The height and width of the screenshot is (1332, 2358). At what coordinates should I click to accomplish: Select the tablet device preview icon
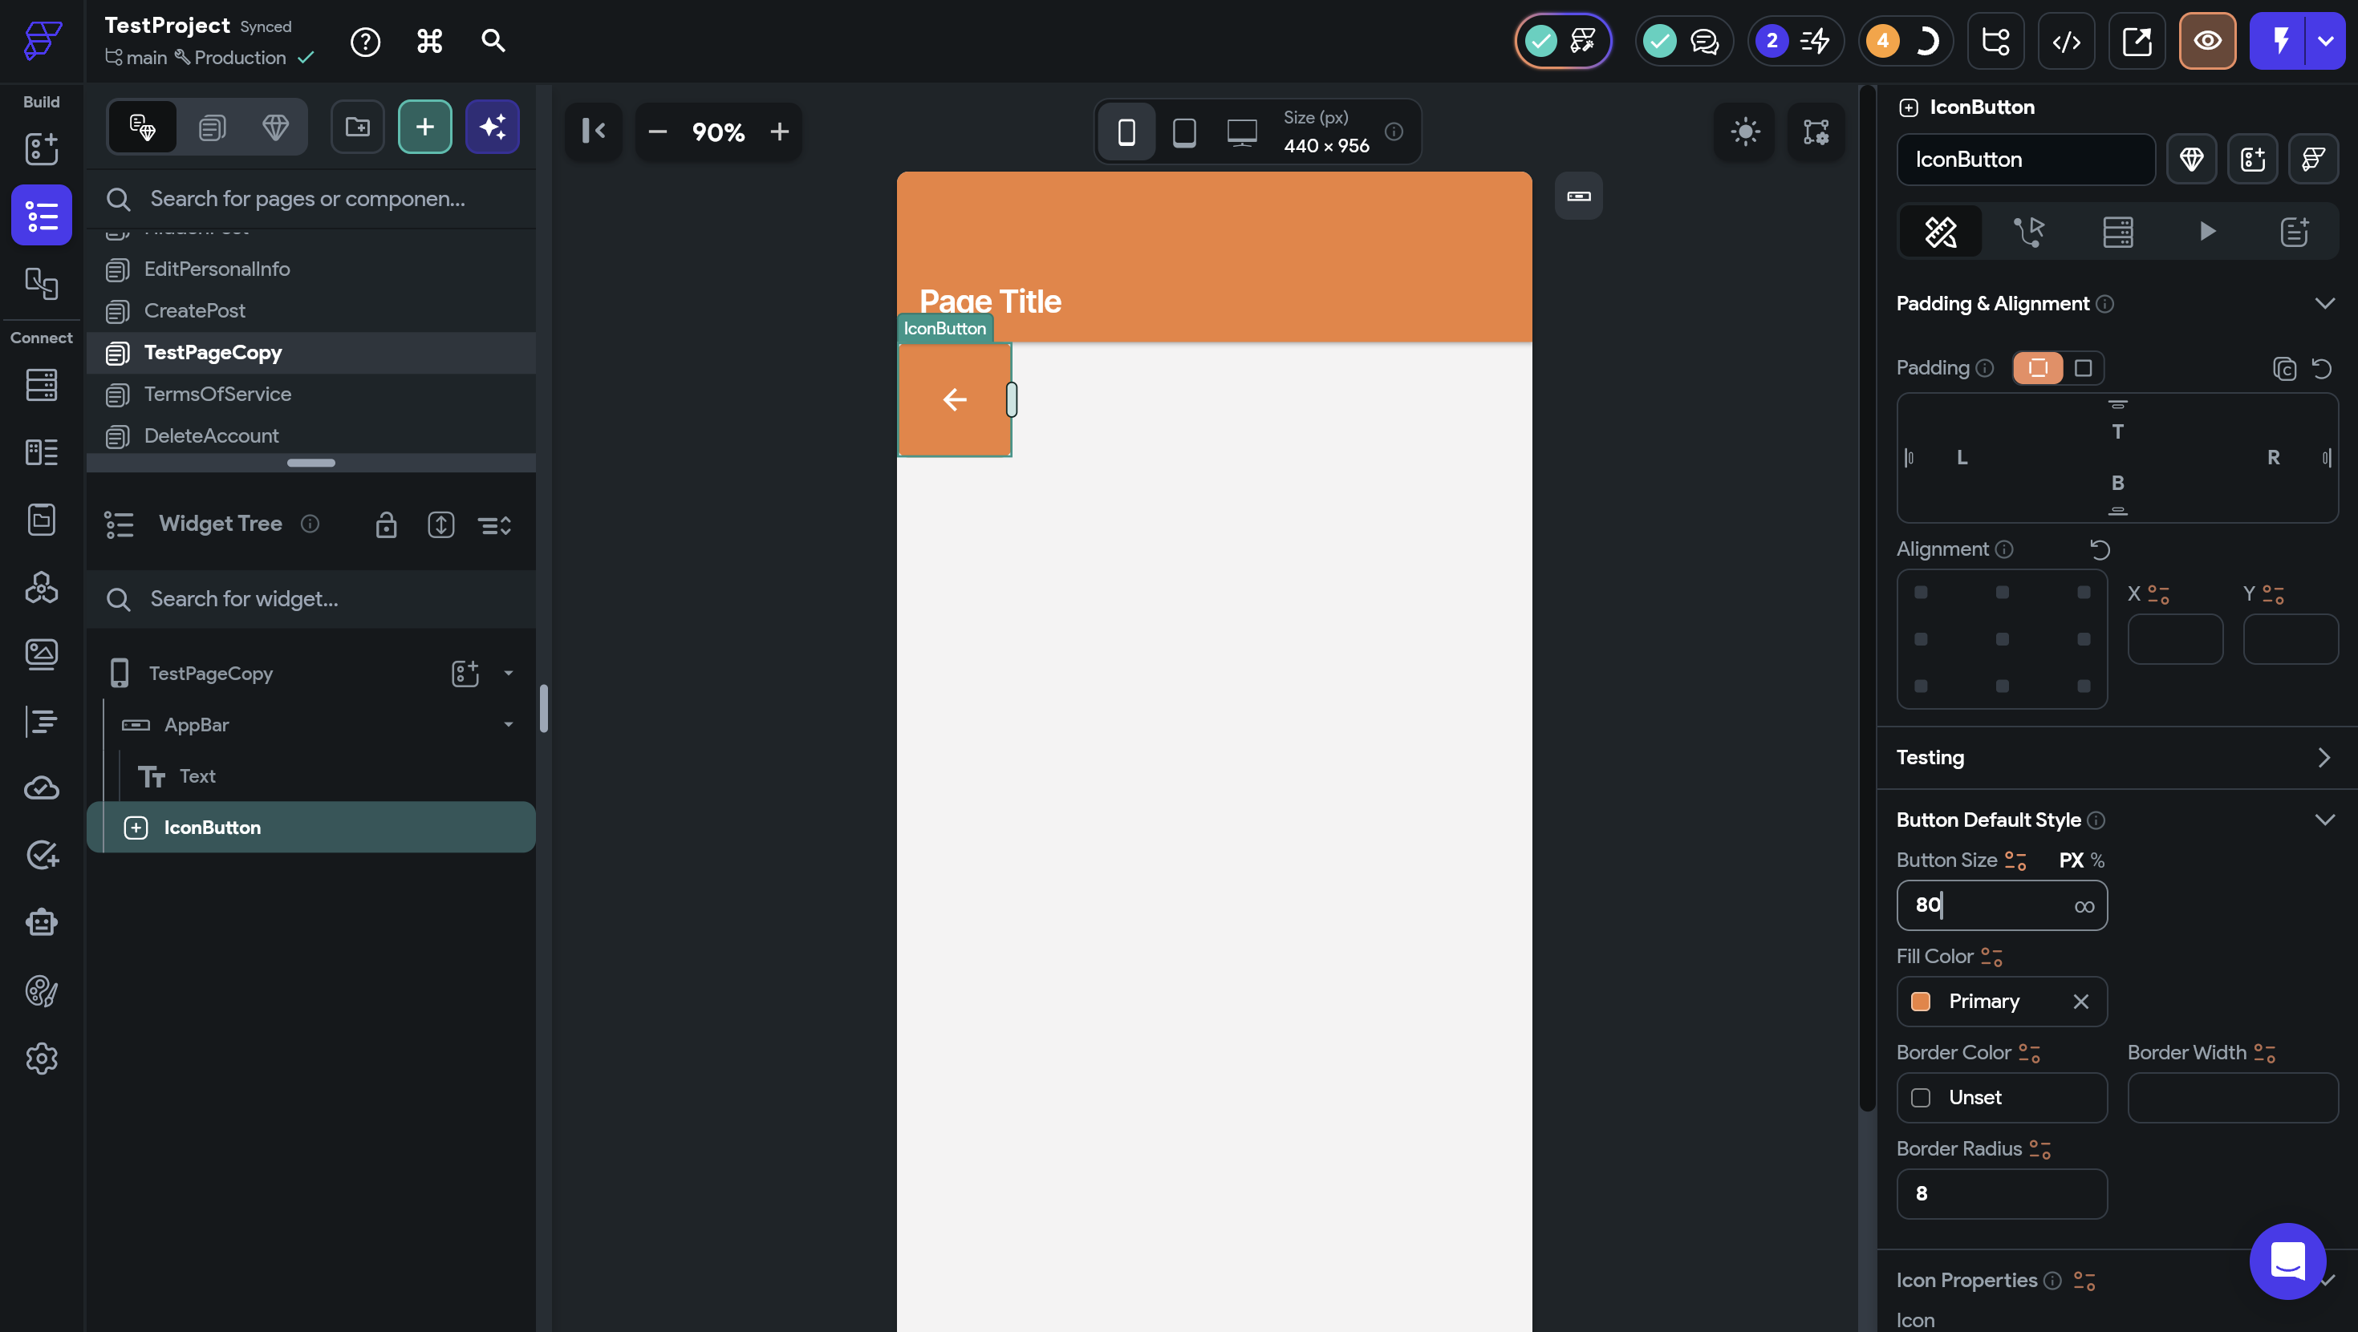[1183, 132]
